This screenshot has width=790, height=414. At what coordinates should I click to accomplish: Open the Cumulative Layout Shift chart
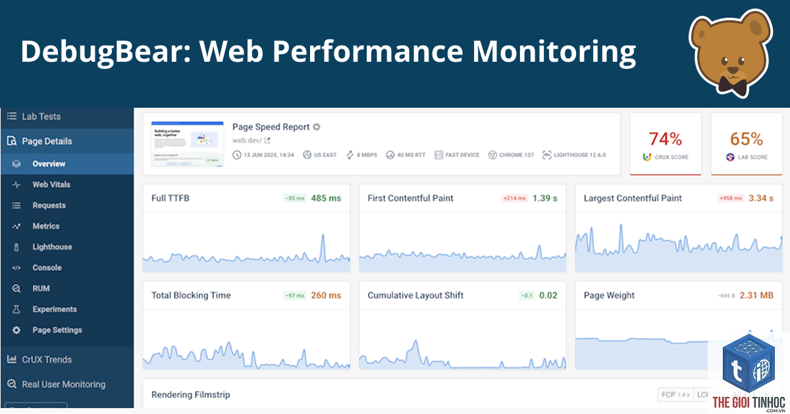(462, 326)
